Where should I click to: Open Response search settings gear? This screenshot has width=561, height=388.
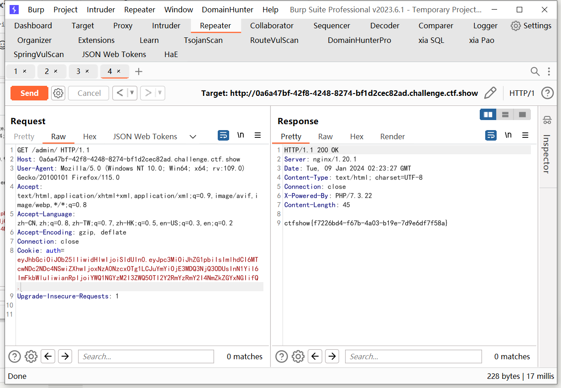pyautogui.click(x=298, y=357)
